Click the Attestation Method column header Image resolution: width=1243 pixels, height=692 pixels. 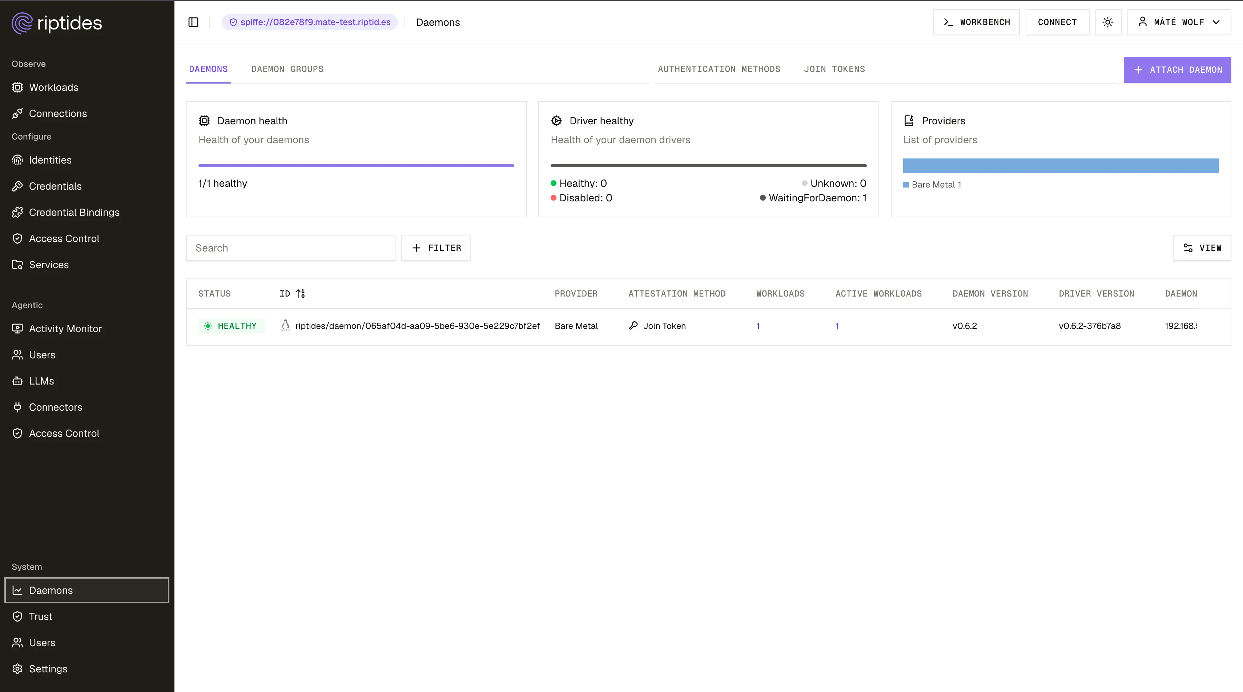[677, 293]
